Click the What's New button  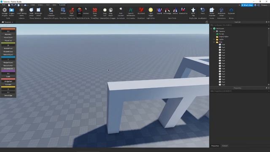tap(247, 5)
